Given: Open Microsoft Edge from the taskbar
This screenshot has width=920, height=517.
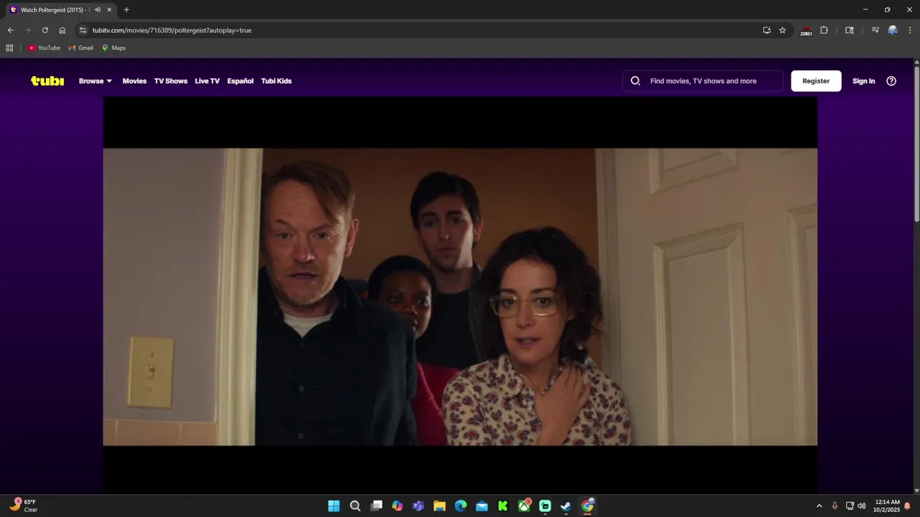Looking at the screenshot, I should 461,506.
